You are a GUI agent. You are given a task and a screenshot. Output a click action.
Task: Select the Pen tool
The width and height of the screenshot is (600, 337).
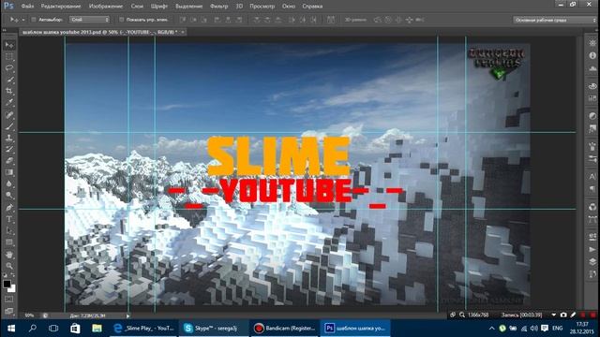pos(9,208)
